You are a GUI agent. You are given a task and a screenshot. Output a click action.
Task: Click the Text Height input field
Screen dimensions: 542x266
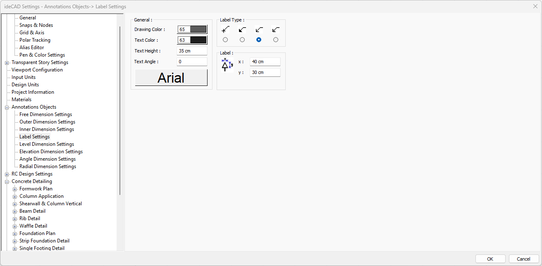coord(192,51)
